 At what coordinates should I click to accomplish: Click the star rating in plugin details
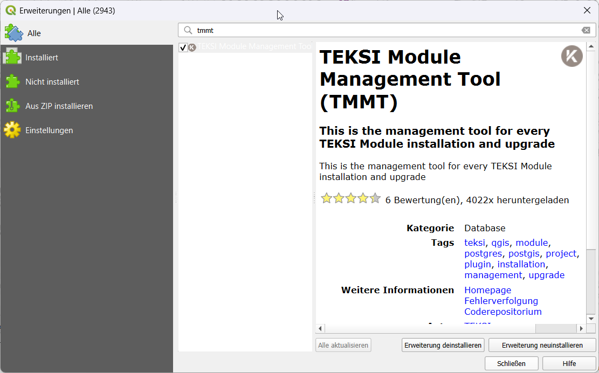[350, 198]
